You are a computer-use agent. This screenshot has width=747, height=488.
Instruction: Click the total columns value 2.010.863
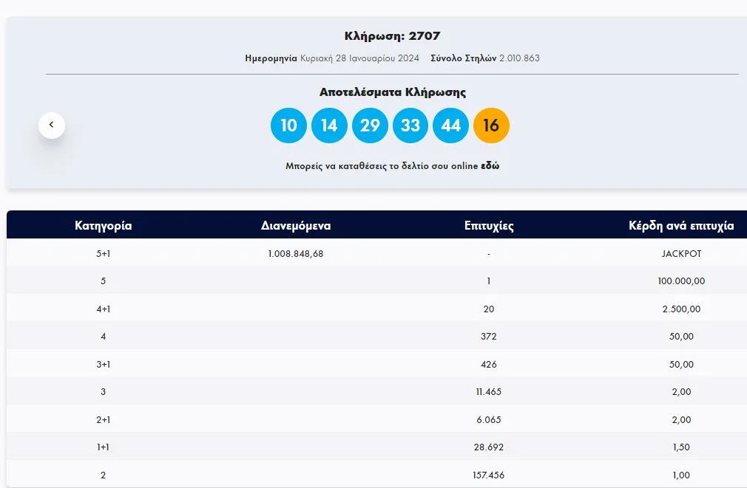coord(519,58)
